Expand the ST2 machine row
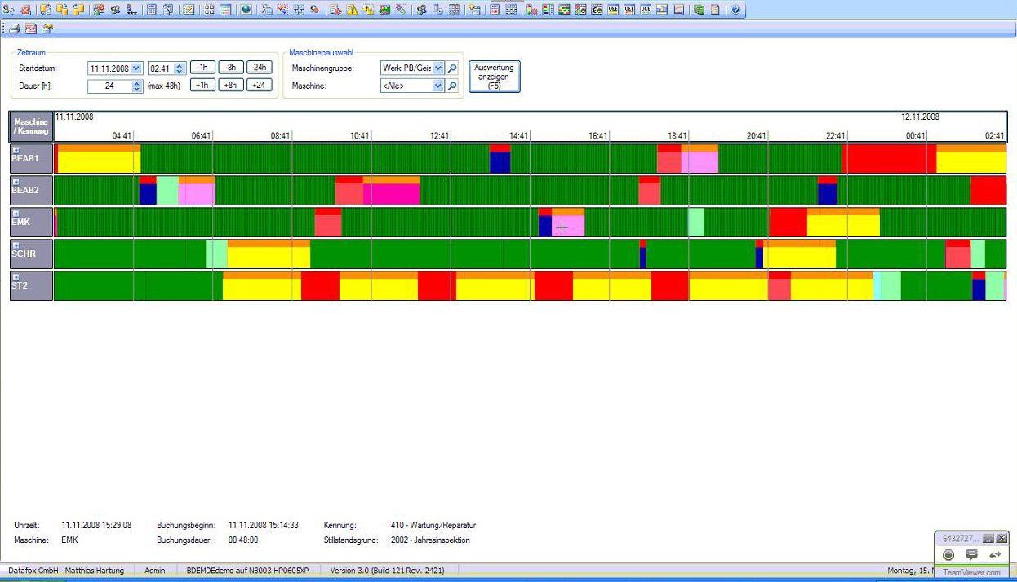The height and width of the screenshot is (582, 1017). [x=16, y=276]
